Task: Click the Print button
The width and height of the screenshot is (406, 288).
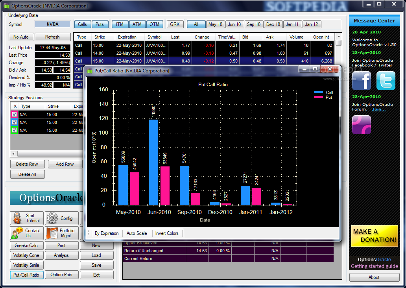Action: tap(61, 246)
